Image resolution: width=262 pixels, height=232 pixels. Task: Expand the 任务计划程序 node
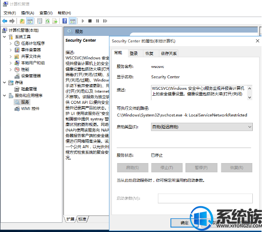11,43
